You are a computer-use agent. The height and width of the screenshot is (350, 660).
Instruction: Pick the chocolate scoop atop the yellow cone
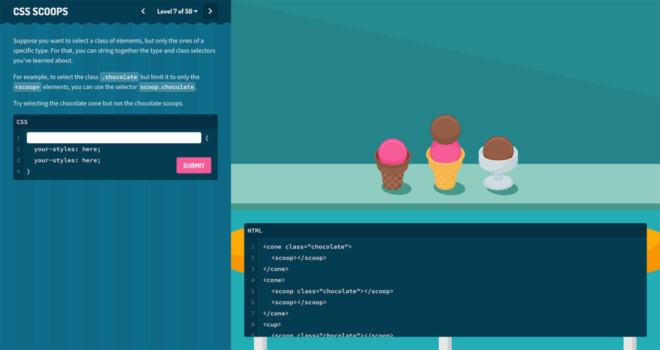[445, 128]
